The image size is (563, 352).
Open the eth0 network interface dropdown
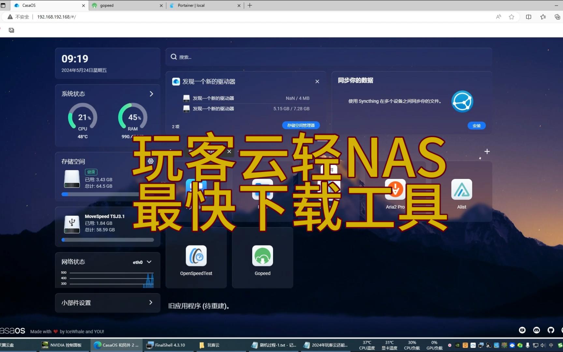[x=142, y=262]
